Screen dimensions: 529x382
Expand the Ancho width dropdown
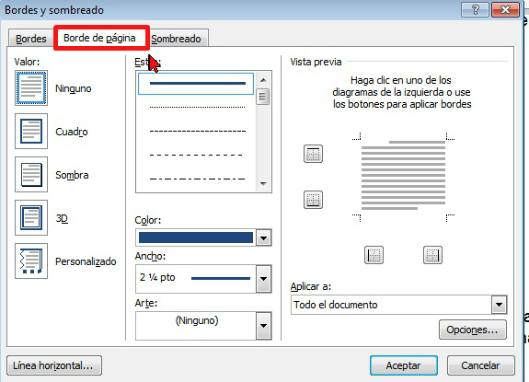coord(263,279)
